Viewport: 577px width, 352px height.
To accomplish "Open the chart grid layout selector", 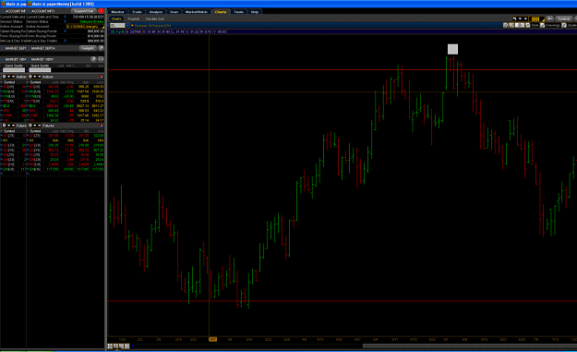I will [x=537, y=18].
